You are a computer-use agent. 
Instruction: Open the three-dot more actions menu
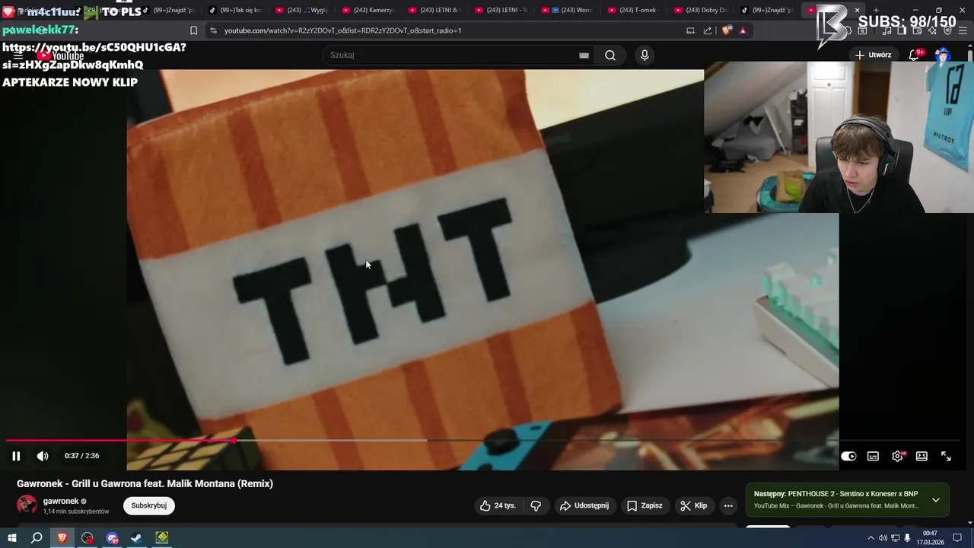728,505
